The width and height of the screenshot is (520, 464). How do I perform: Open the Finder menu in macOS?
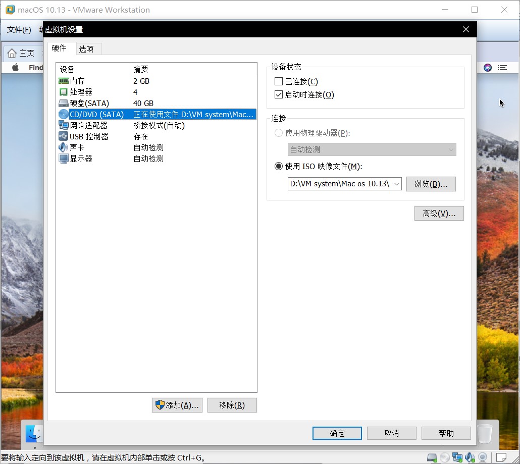36,68
